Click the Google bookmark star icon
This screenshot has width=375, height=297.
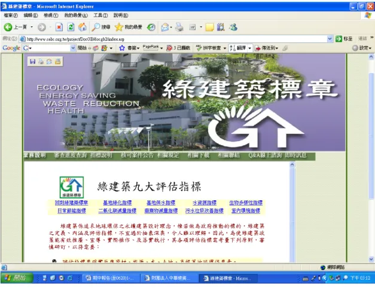122,48
